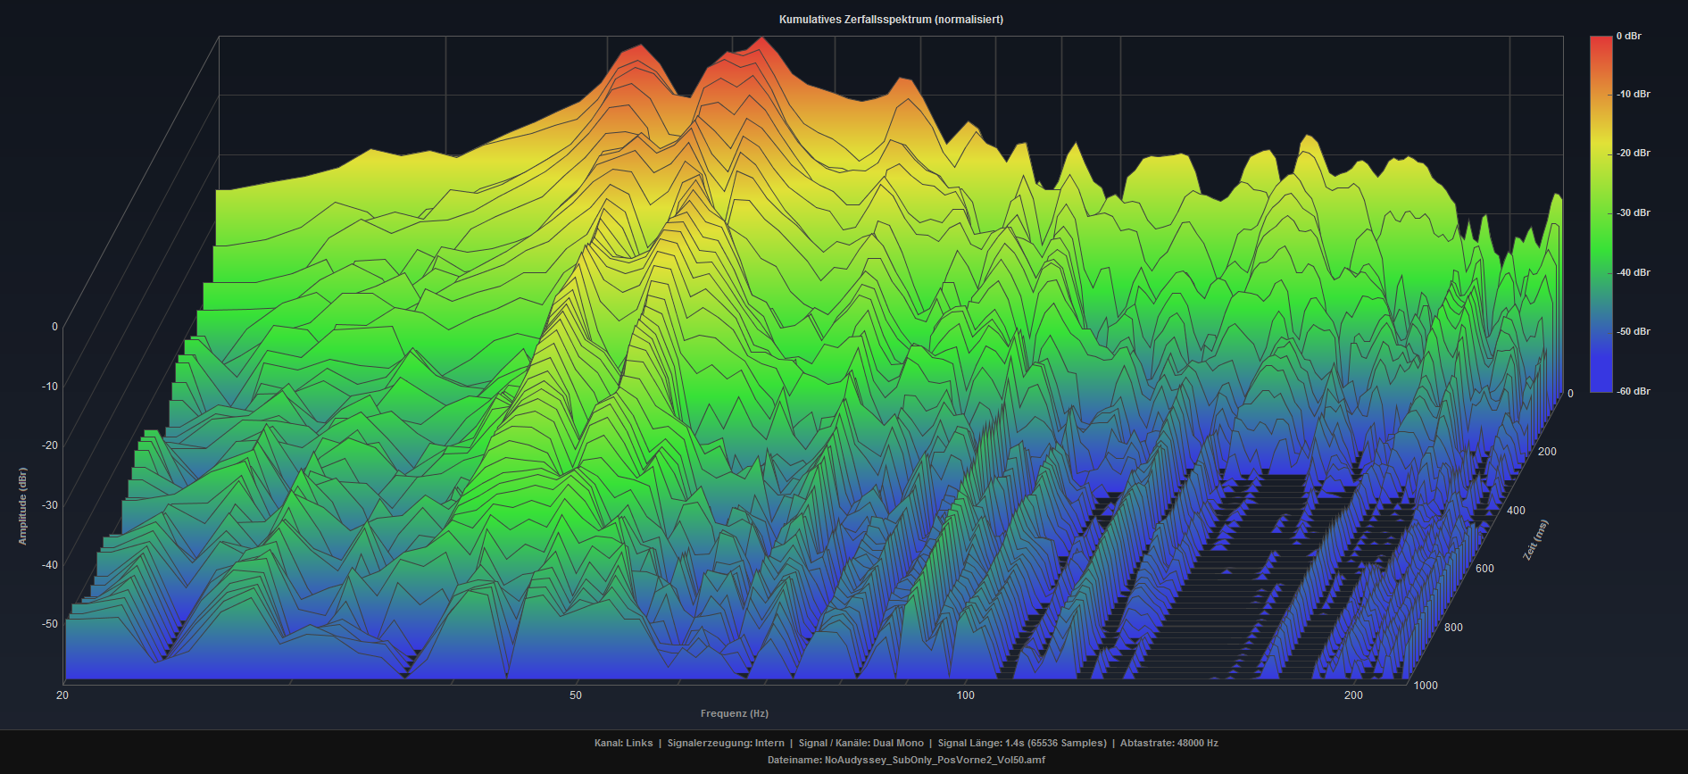
Task: Click the Dateiname .amf file name text
Action: click(x=905, y=760)
